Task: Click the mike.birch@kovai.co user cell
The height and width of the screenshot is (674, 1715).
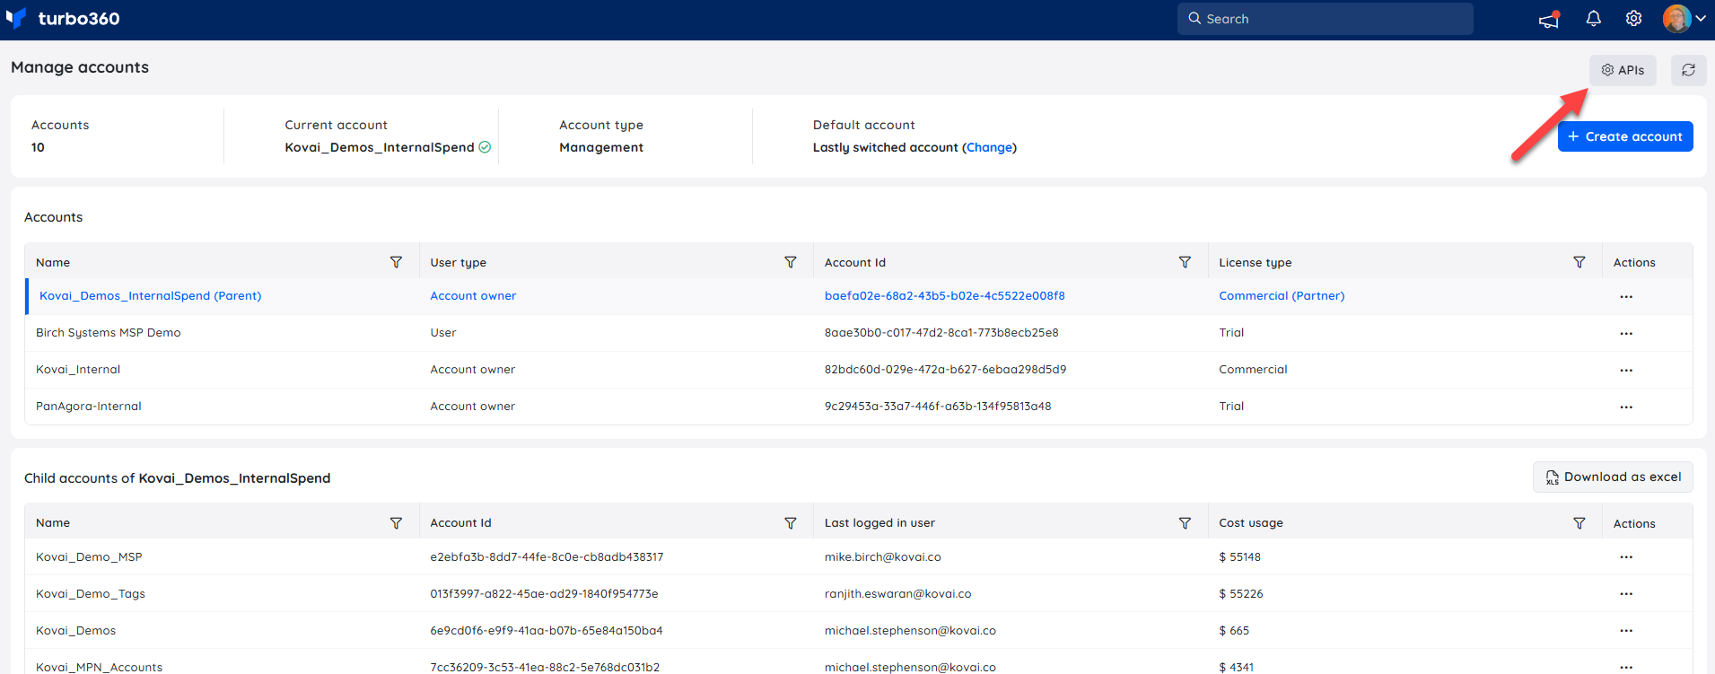Action: coord(883,557)
